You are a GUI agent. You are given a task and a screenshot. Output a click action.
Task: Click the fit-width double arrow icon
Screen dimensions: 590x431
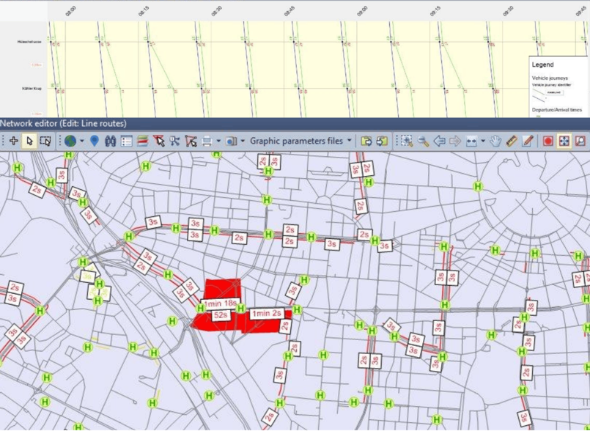471,141
